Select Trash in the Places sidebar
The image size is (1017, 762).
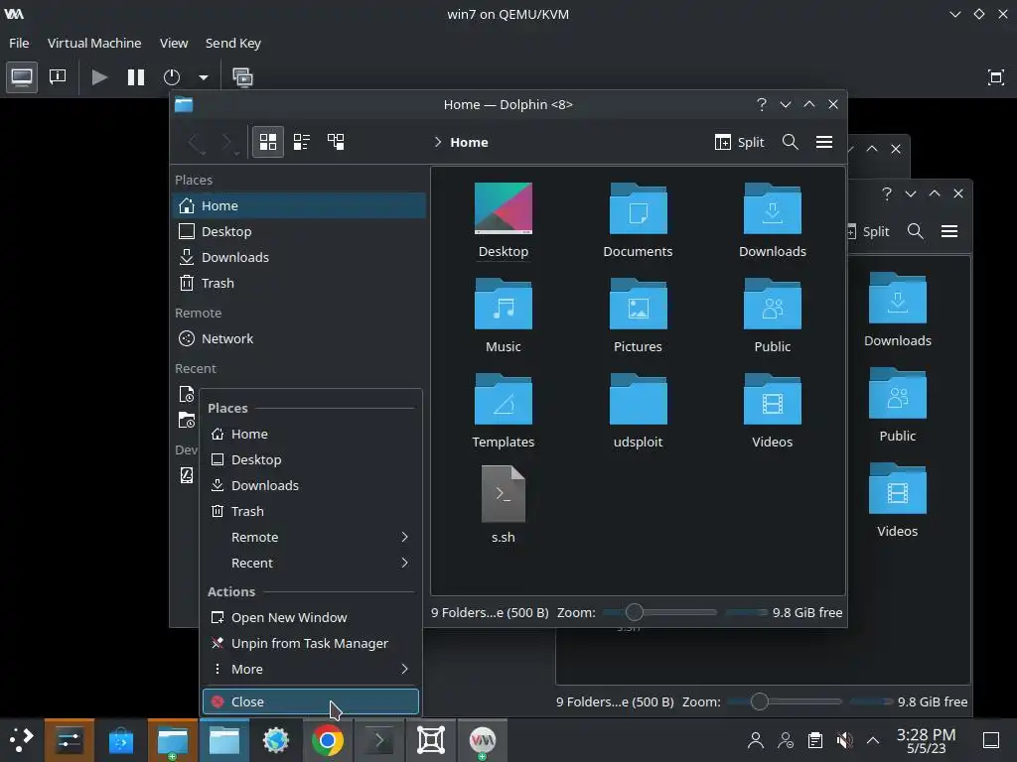pos(300,283)
